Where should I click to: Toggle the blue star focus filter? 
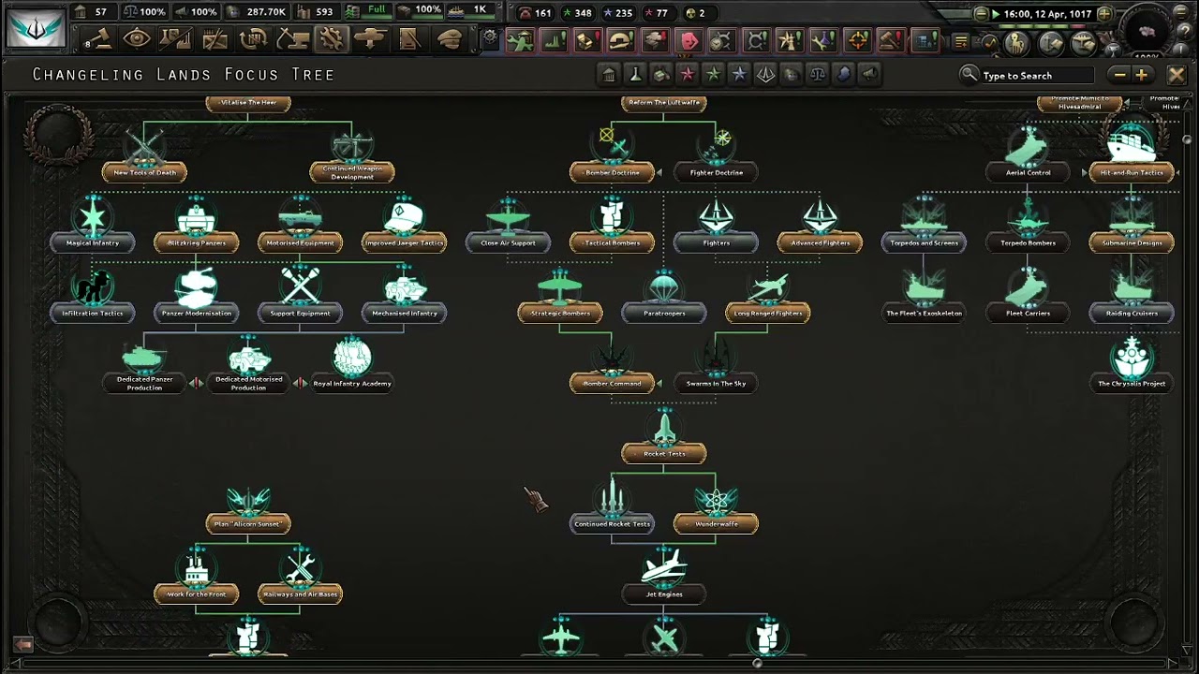coord(740,75)
